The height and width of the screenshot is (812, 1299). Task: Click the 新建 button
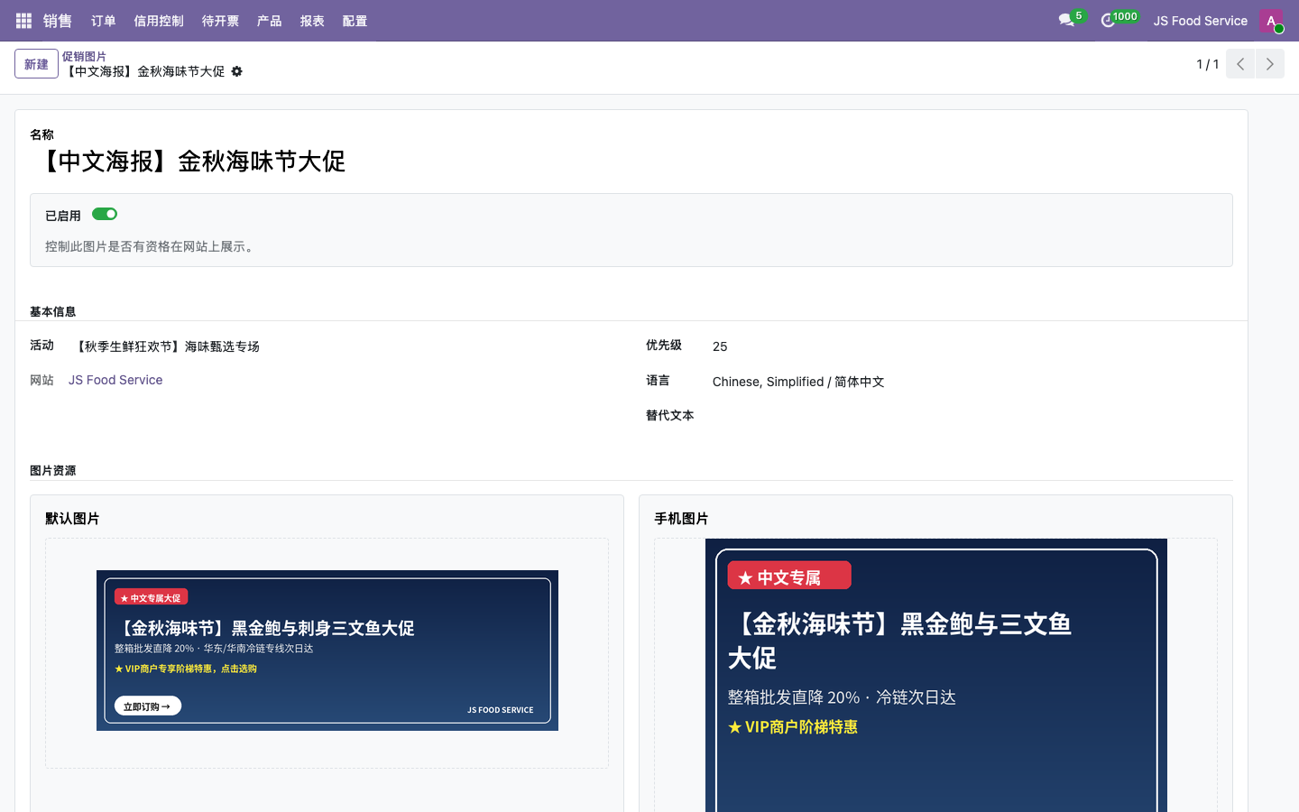36,64
